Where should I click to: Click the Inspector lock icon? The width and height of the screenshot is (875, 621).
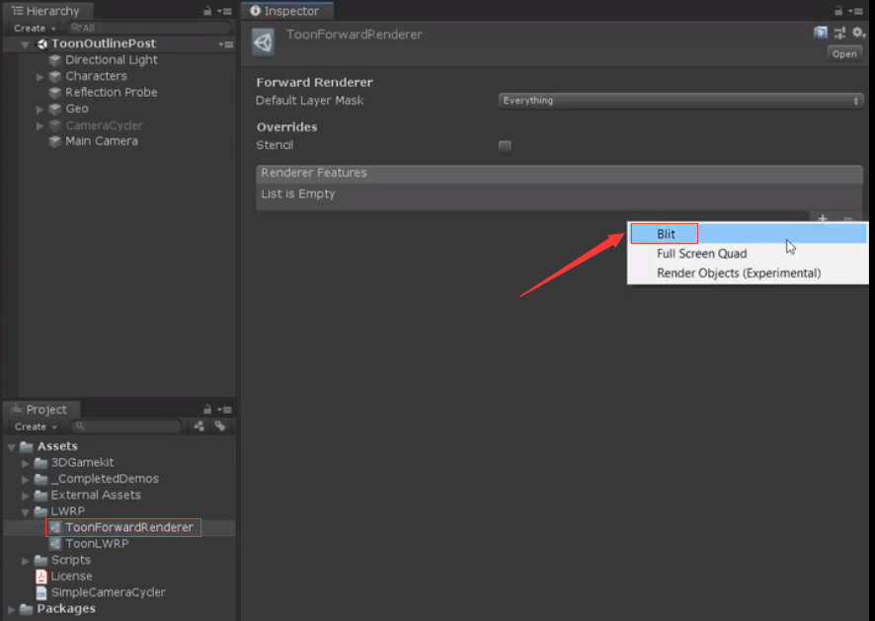click(838, 11)
